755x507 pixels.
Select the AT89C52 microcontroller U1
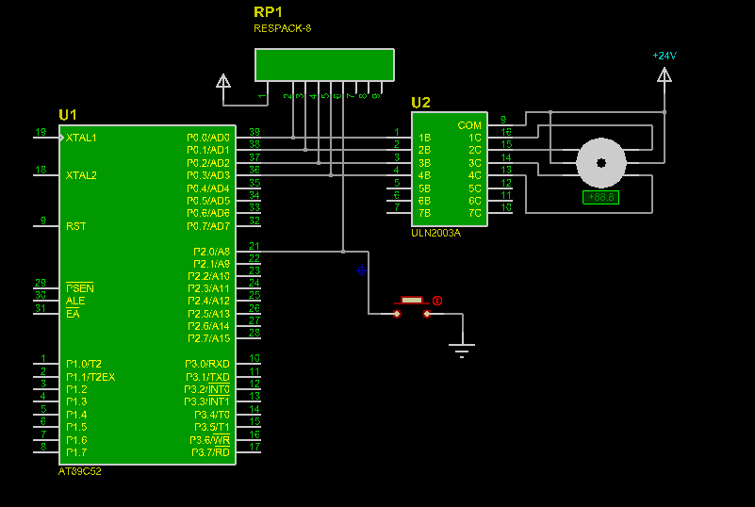147,295
